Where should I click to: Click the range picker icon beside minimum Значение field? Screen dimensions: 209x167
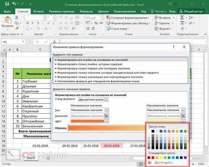click(106, 116)
